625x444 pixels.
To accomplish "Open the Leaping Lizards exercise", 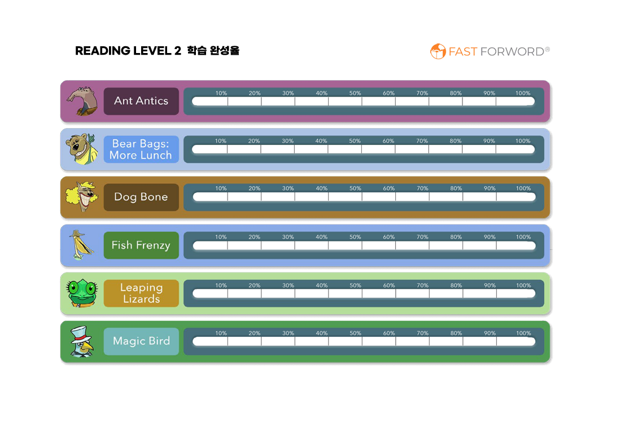I will click(141, 293).
